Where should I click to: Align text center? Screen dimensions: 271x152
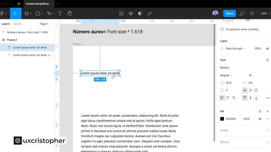(x=228, y=98)
